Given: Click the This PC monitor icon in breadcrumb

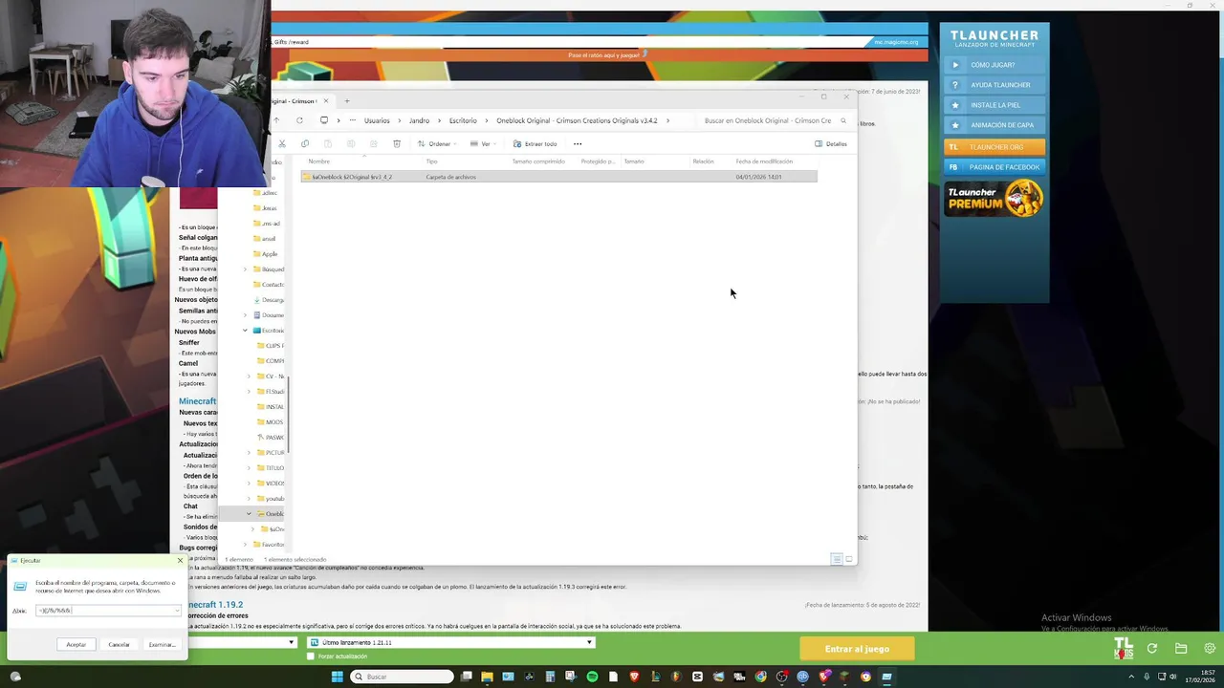Looking at the screenshot, I should (323, 120).
